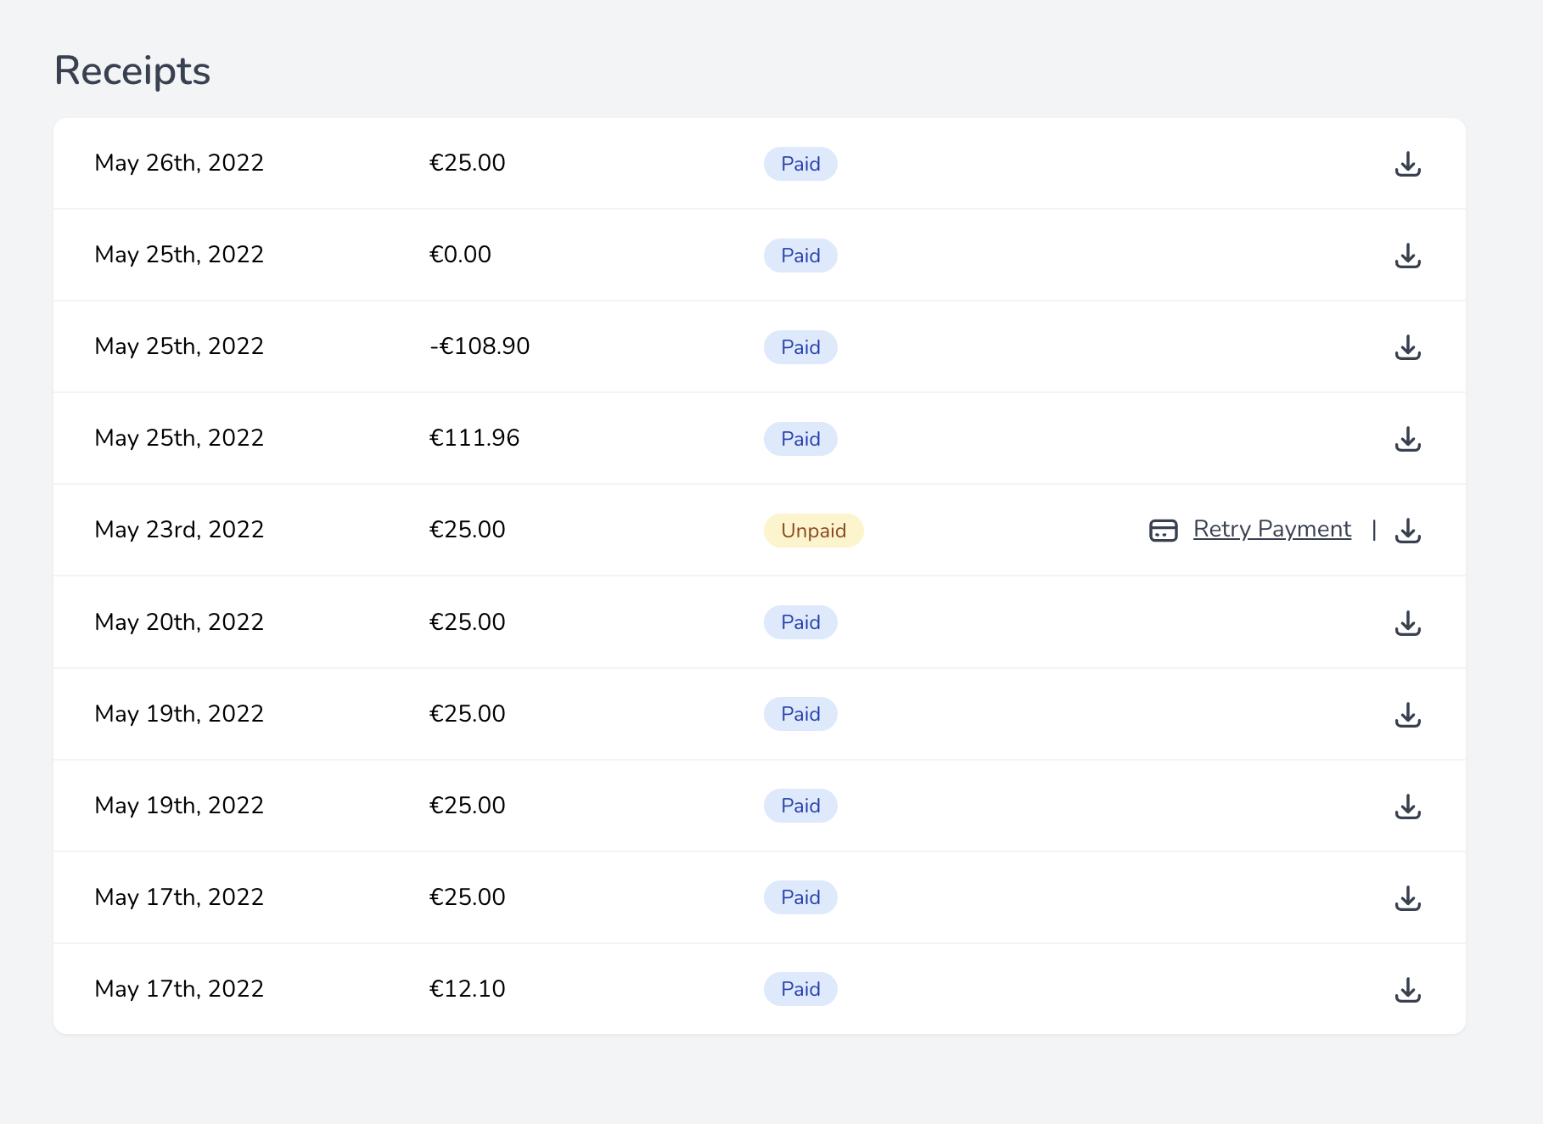Click the €0.00 amount
Image resolution: width=1543 pixels, height=1124 pixels.
point(460,255)
